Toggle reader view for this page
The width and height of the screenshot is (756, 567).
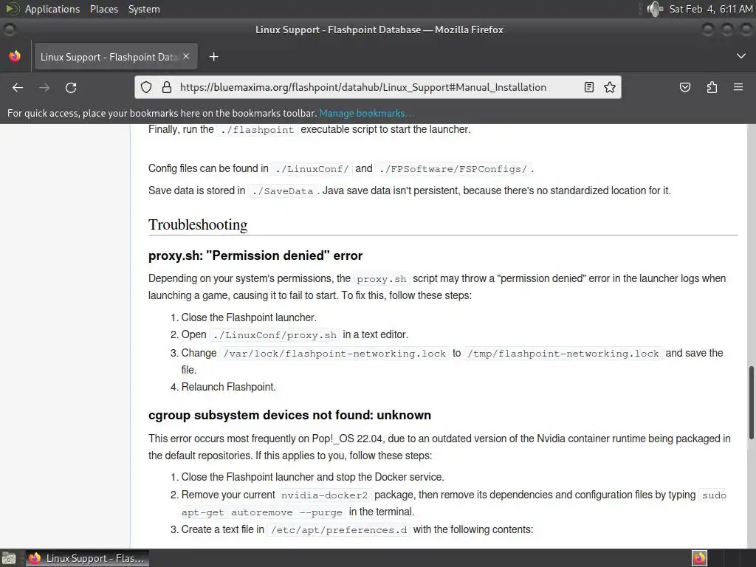coord(588,87)
